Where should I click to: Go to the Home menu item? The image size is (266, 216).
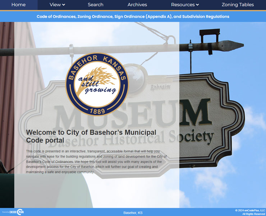(18, 5)
